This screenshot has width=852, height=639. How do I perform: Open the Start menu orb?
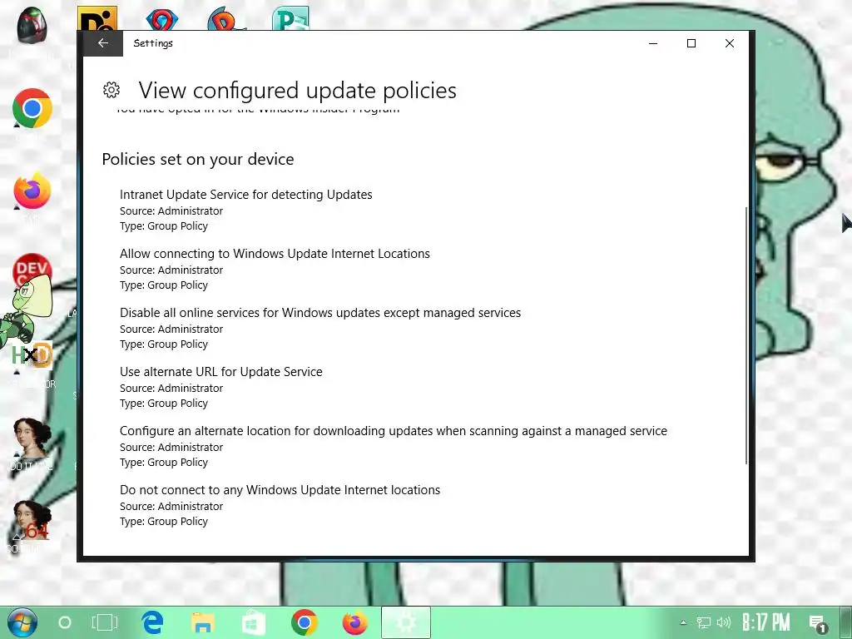[22, 622]
